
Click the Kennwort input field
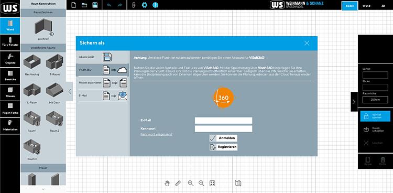pyautogui.click(x=223, y=128)
